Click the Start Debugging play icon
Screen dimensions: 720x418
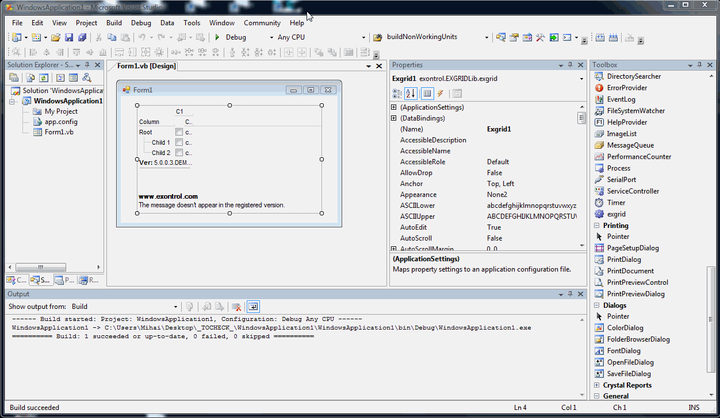[x=217, y=37]
